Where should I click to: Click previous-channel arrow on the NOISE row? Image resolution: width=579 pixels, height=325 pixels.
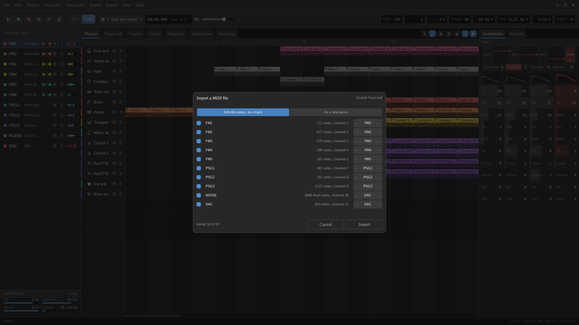pyautogui.click(x=357, y=195)
